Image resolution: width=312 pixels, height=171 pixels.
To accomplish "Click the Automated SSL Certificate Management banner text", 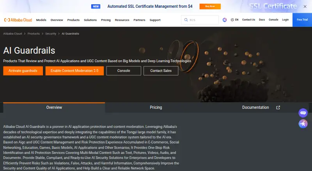I will coord(150,6).
